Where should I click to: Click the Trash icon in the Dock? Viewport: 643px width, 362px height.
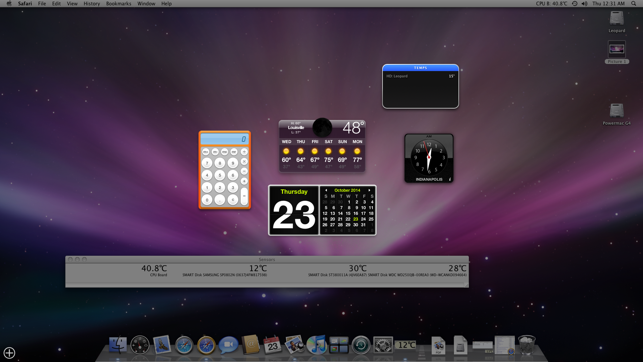[526, 345]
